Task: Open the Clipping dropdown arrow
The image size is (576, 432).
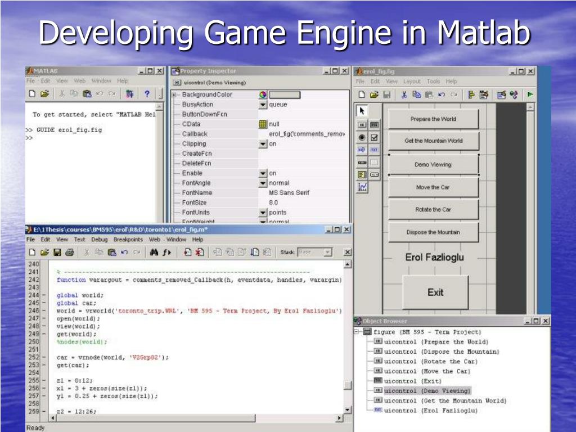Action: pyautogui.click(x=263, y=144)
